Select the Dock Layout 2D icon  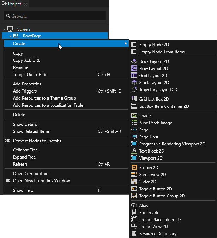point(134,61)
